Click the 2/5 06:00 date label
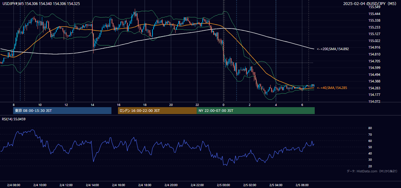Screen dimensions: 401x188 302,185
